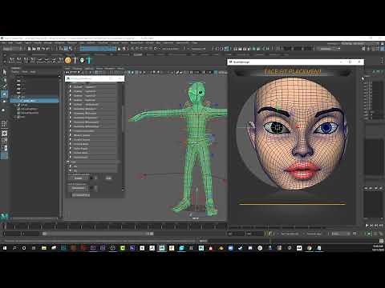This screenshot has width=385, height=288.
Task: Click the Maya logo at bottom left
Action: point(5,216)
